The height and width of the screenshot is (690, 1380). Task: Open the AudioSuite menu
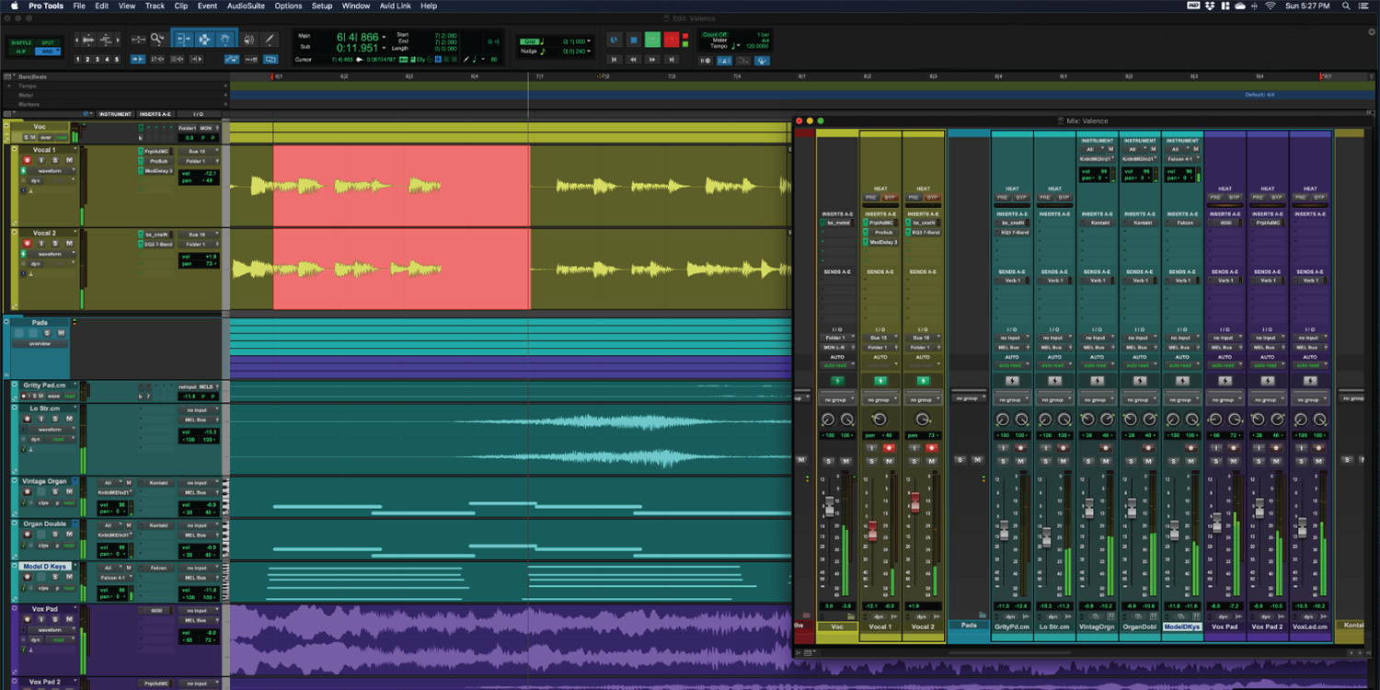click(x=247, y=6)
